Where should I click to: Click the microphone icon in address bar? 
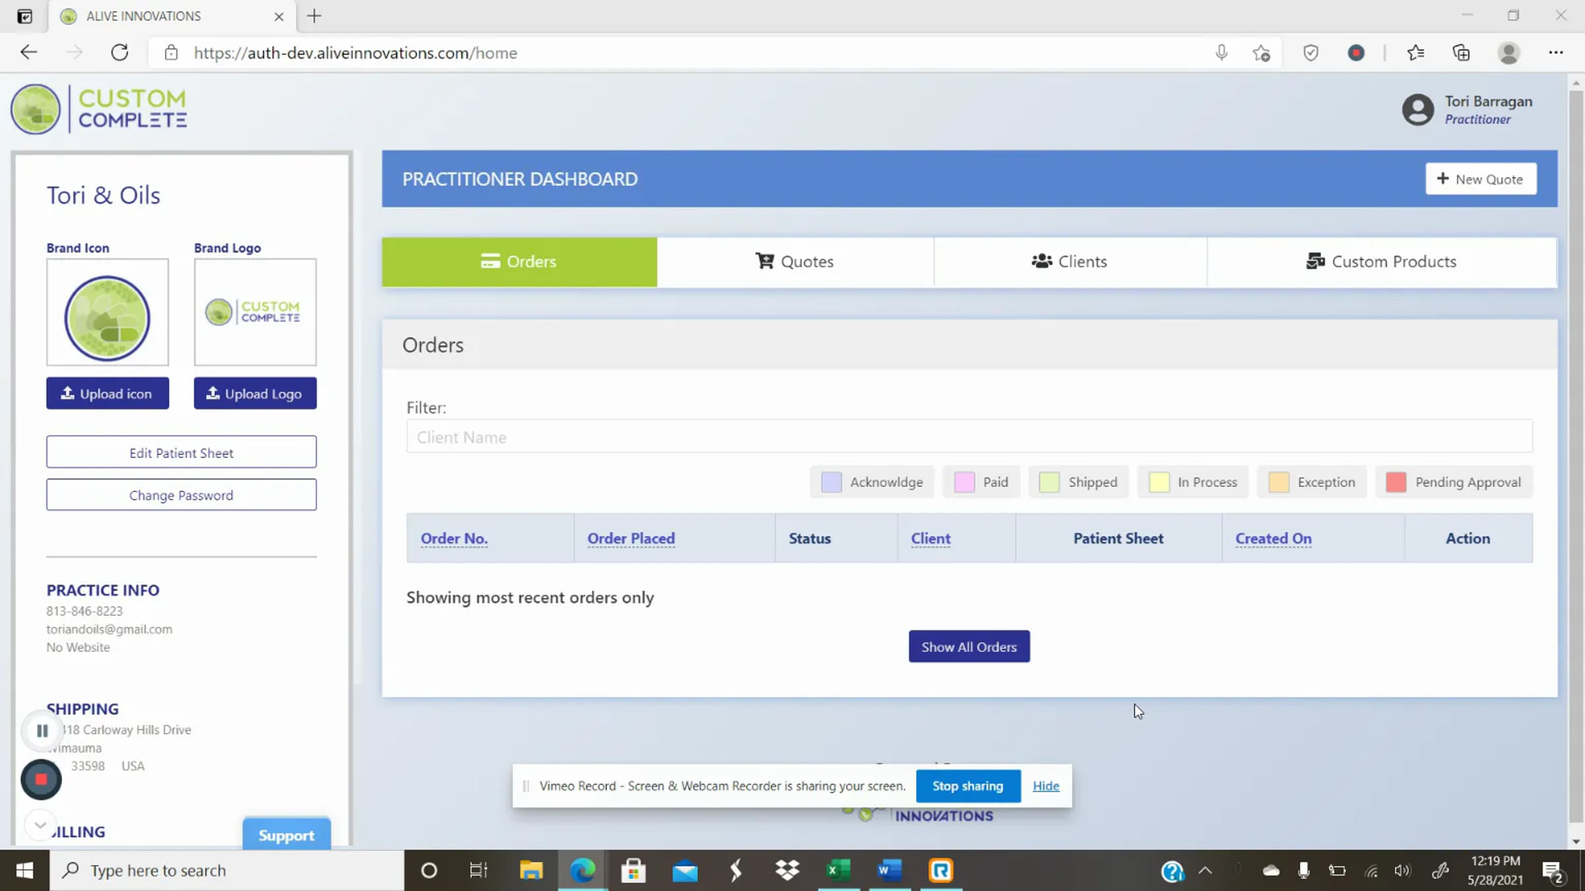point(1221,53)
